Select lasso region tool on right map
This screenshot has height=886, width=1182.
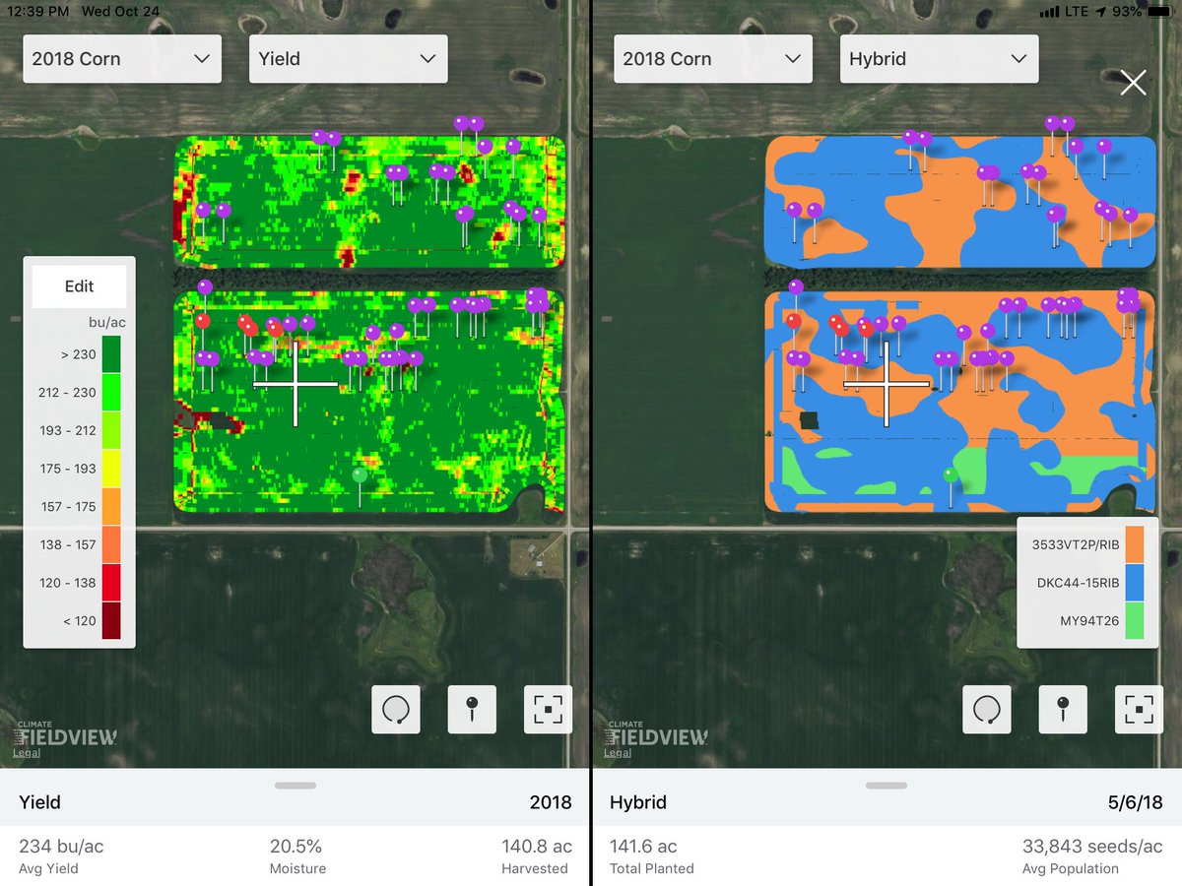pyautogui.click(x=987, y=709)
